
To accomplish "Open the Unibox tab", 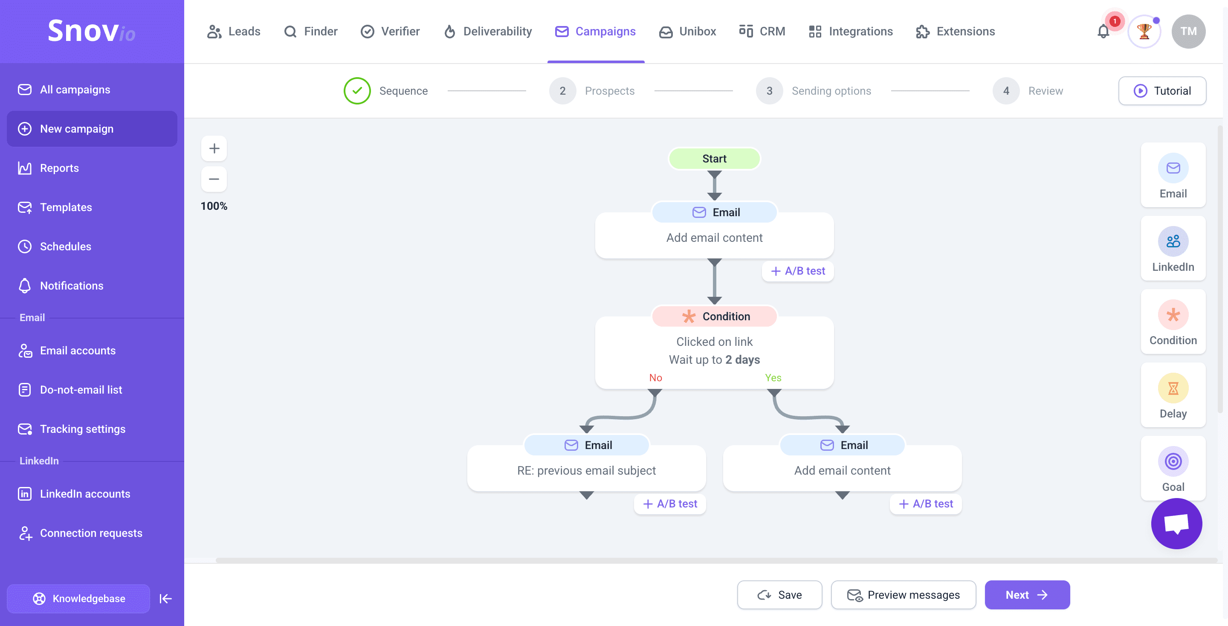I will click(687, 32).
